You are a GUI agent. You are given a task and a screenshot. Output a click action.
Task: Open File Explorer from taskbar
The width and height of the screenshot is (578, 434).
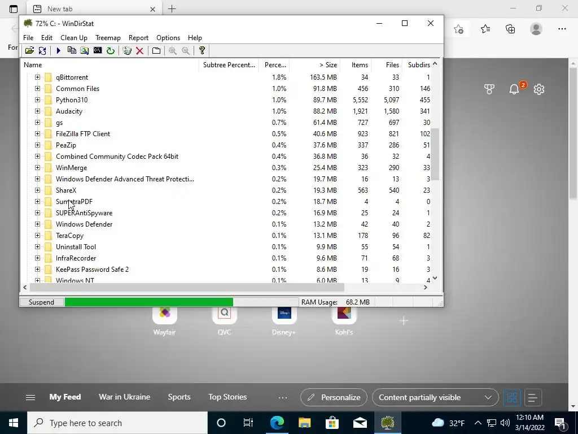pos(304,423)
